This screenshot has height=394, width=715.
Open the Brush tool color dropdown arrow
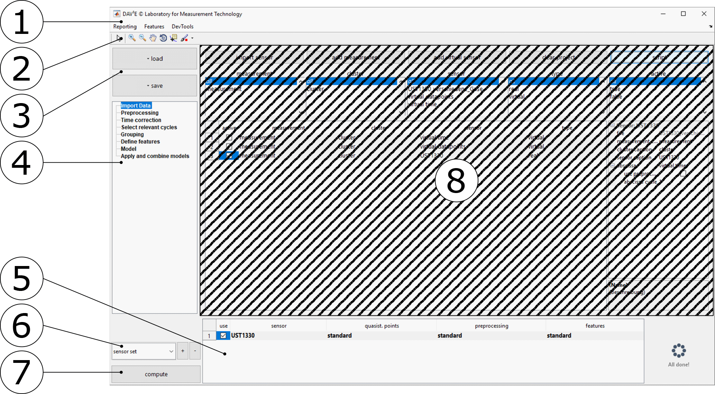coord(192,38)
